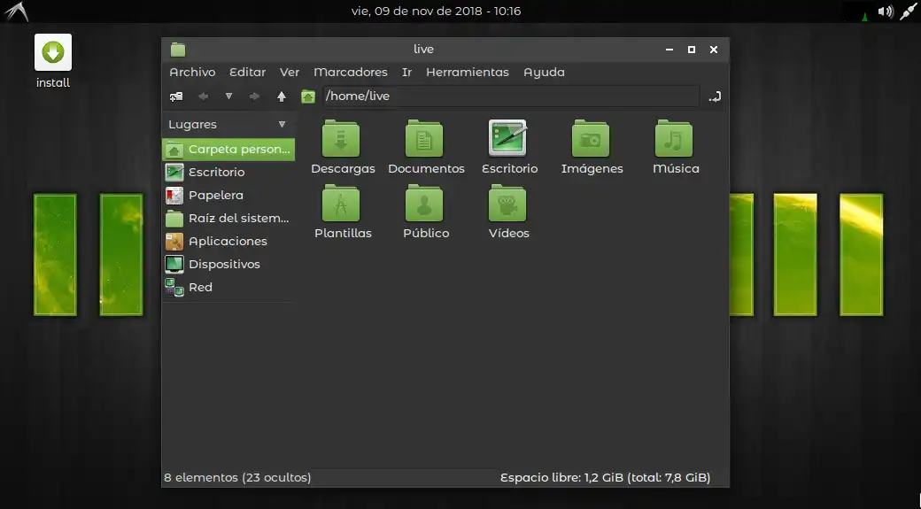Close the live file manager window
This screenshot has width=921, height=509.
[714, 50]
